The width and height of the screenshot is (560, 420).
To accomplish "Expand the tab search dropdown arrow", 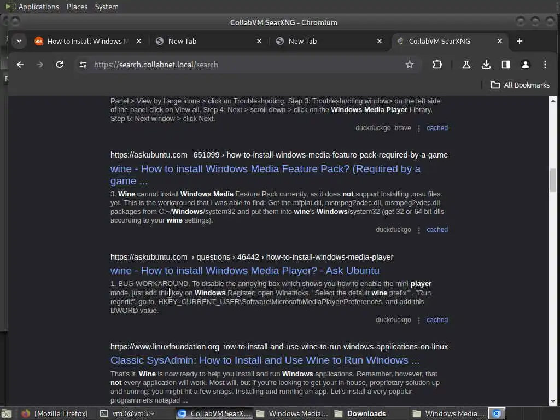I will point(19,41).
